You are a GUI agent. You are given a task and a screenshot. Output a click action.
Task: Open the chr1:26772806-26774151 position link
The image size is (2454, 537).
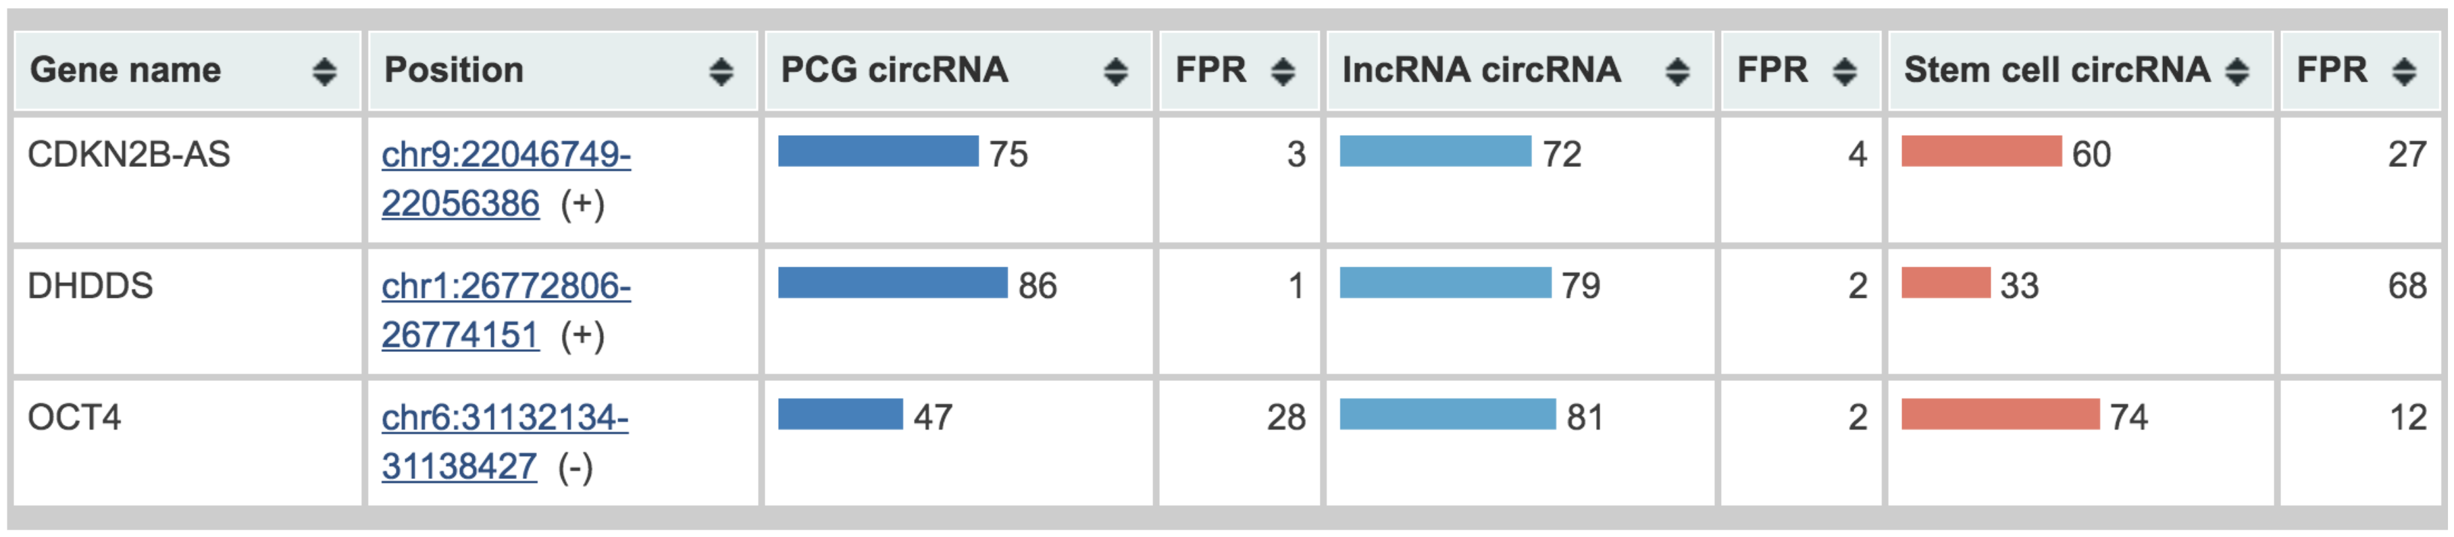(x=506, y=286)
